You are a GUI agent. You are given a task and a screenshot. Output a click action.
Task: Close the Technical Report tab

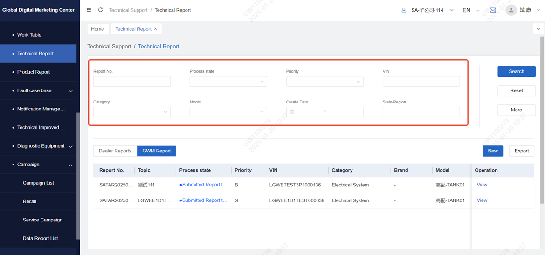pos(156,29)
